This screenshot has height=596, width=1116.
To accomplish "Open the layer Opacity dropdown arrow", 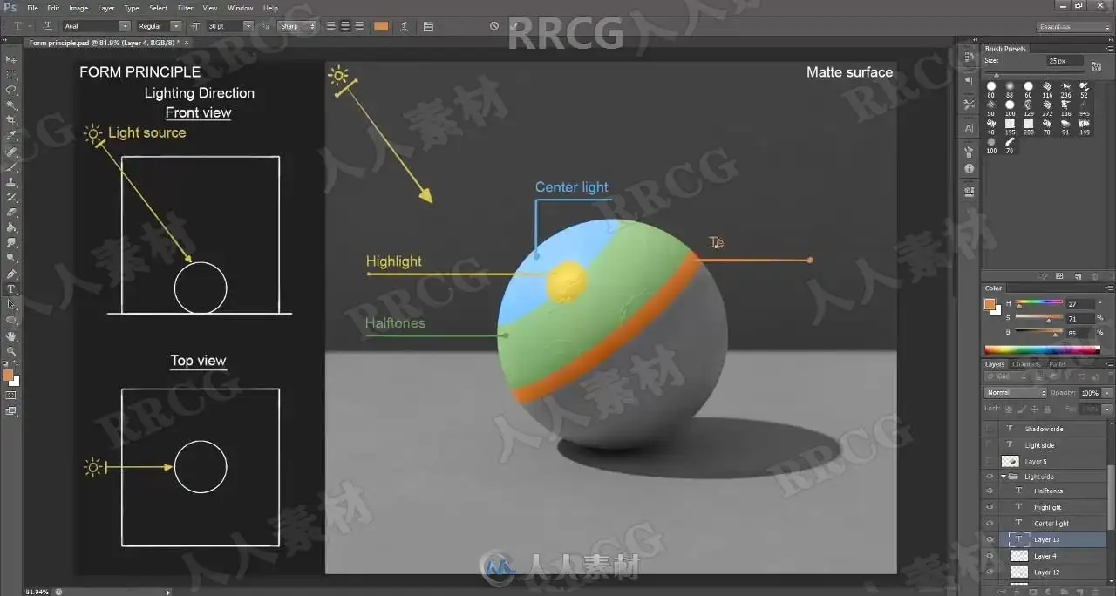I will click(x=1106, y=393).
